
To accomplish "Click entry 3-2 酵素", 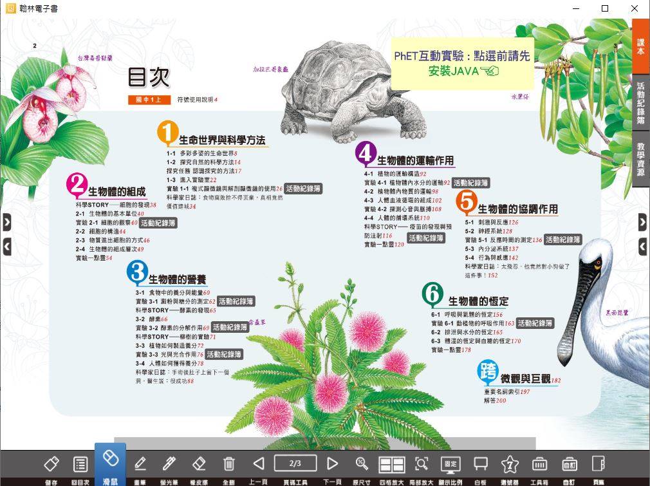I will 152,319.
